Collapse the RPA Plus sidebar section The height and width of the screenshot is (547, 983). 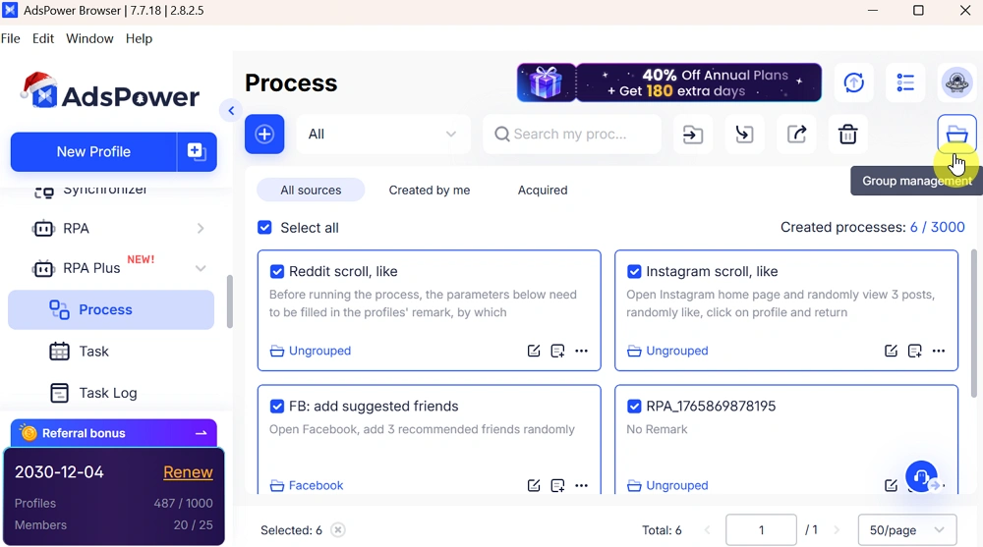coord(200,268)
